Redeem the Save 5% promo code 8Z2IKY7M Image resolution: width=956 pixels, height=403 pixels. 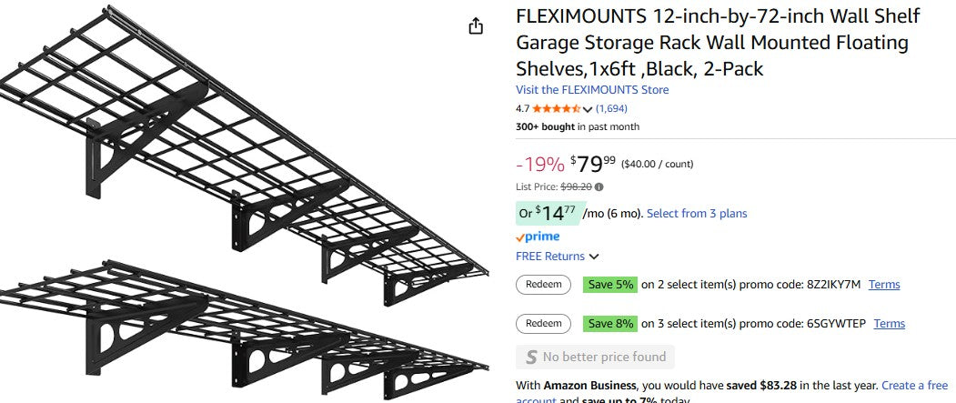544,284
